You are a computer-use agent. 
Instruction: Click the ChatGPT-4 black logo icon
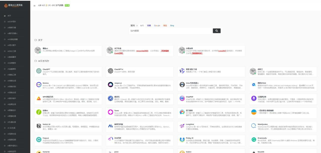pos(111,71)
